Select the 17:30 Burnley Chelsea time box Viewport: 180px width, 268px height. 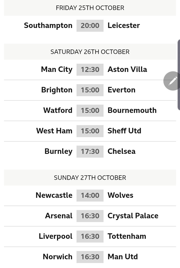90,151
